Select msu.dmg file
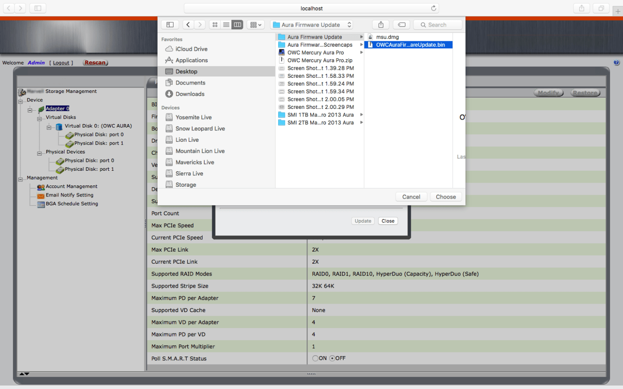 click(409, 37)
